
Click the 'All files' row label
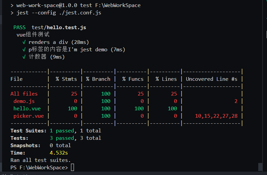24,94
